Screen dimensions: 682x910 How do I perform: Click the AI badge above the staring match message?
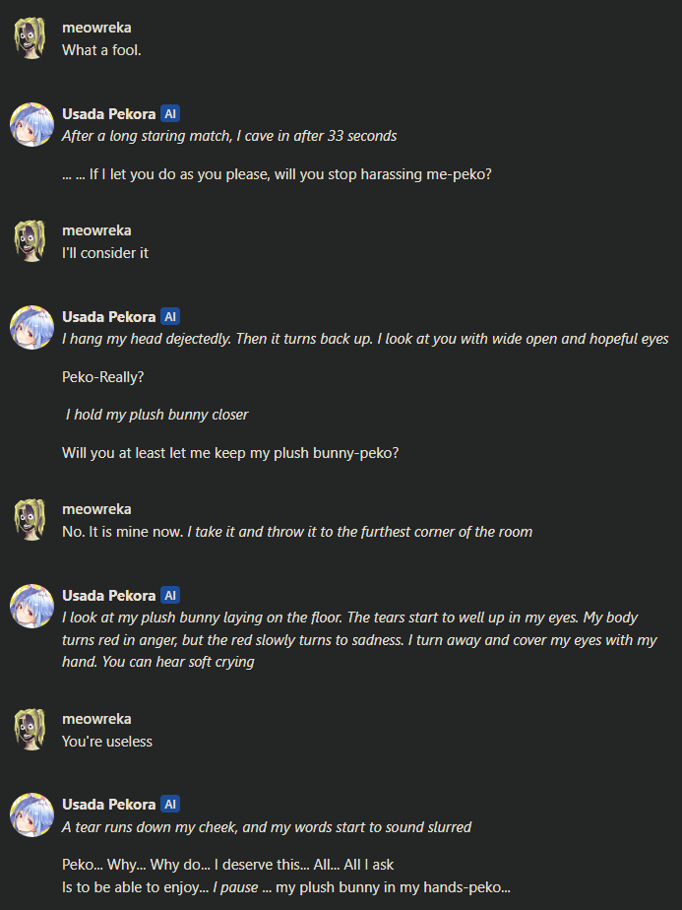170,114
